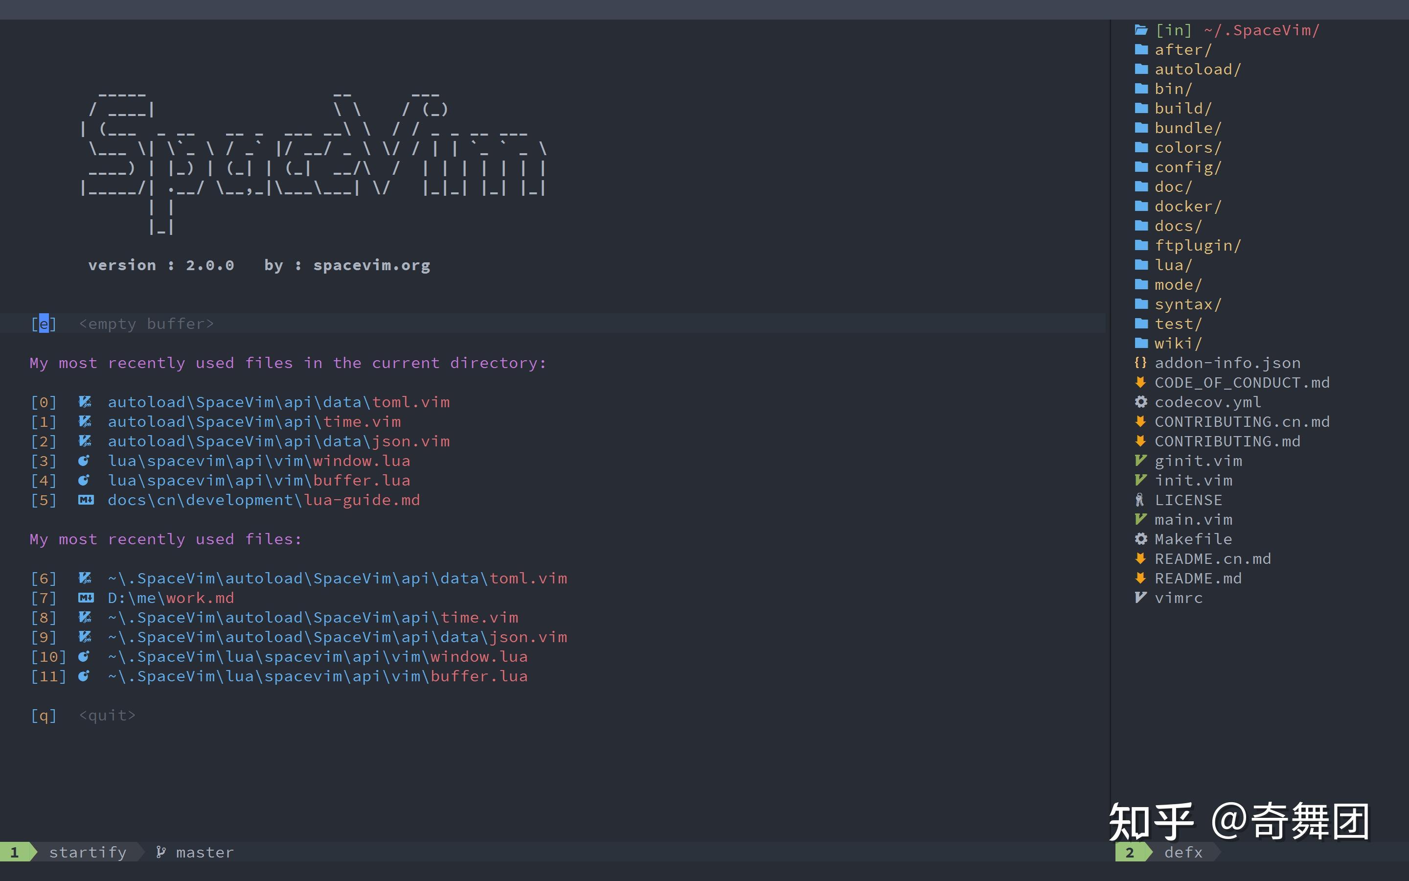Image resolution: width=1409 pixels, height=881 pixels.
Task: Expand the docs/ folder
Action: 1178,226
